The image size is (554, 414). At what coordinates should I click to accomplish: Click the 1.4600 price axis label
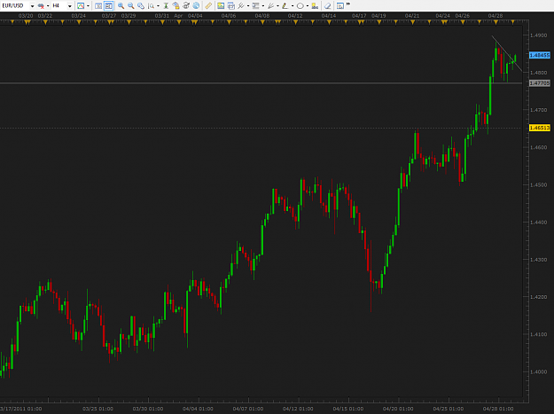click(x=538, y=147)
